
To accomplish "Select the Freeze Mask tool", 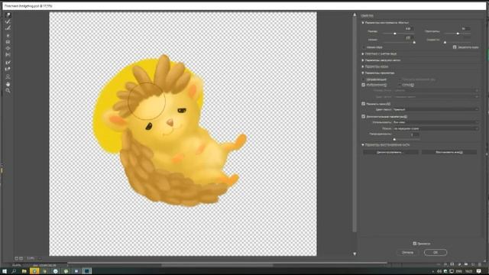I will [x=8, y=63].
